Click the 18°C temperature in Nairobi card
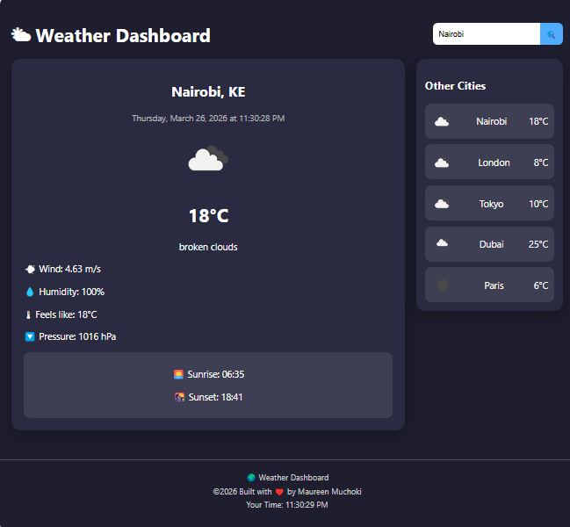The height and width of the screenshot is (527, 570). (538, 121)
